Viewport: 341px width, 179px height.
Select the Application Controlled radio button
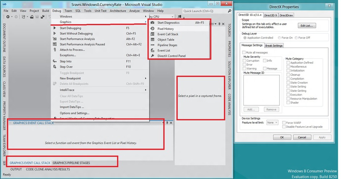tap(245, 38)
